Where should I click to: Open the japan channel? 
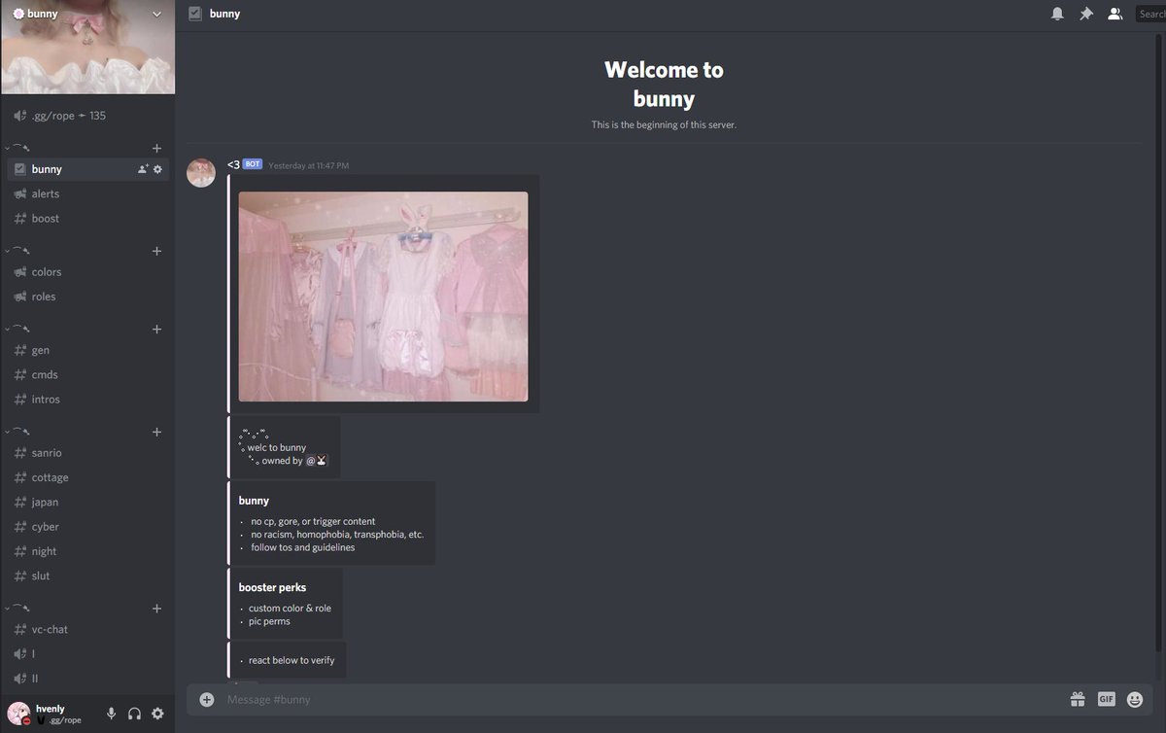[x=87, y=503]
